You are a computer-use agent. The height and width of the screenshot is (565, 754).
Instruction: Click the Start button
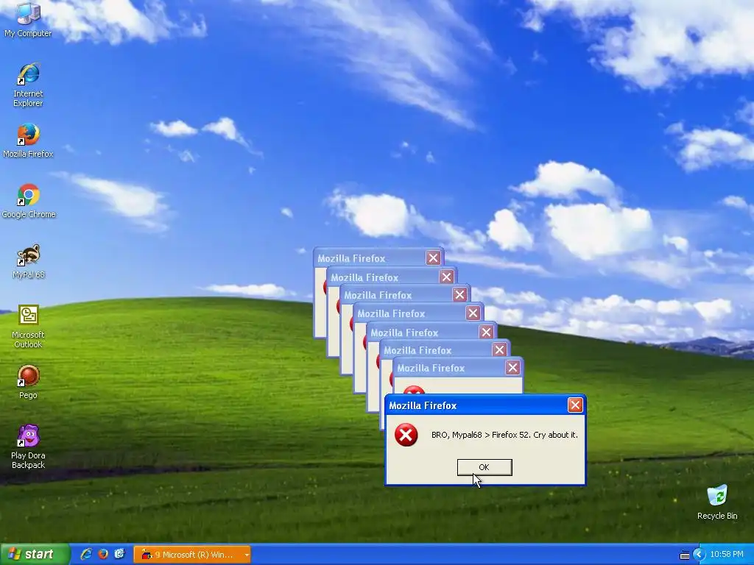[35, 555]
